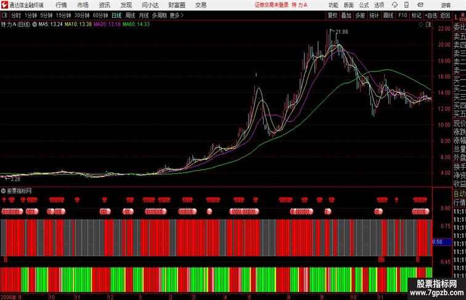Click the MA10: 13.38 indicator label
Screen dimensions: 466x300
78,25
